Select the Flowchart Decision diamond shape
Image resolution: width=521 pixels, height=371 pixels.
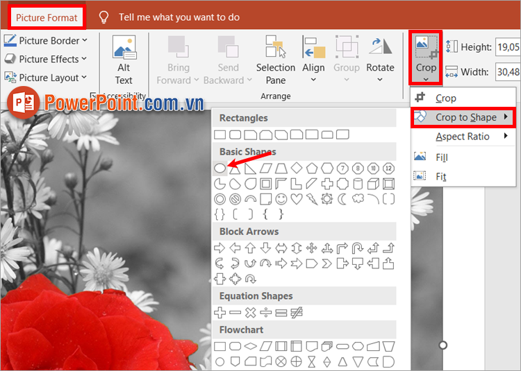click(250, 347)
